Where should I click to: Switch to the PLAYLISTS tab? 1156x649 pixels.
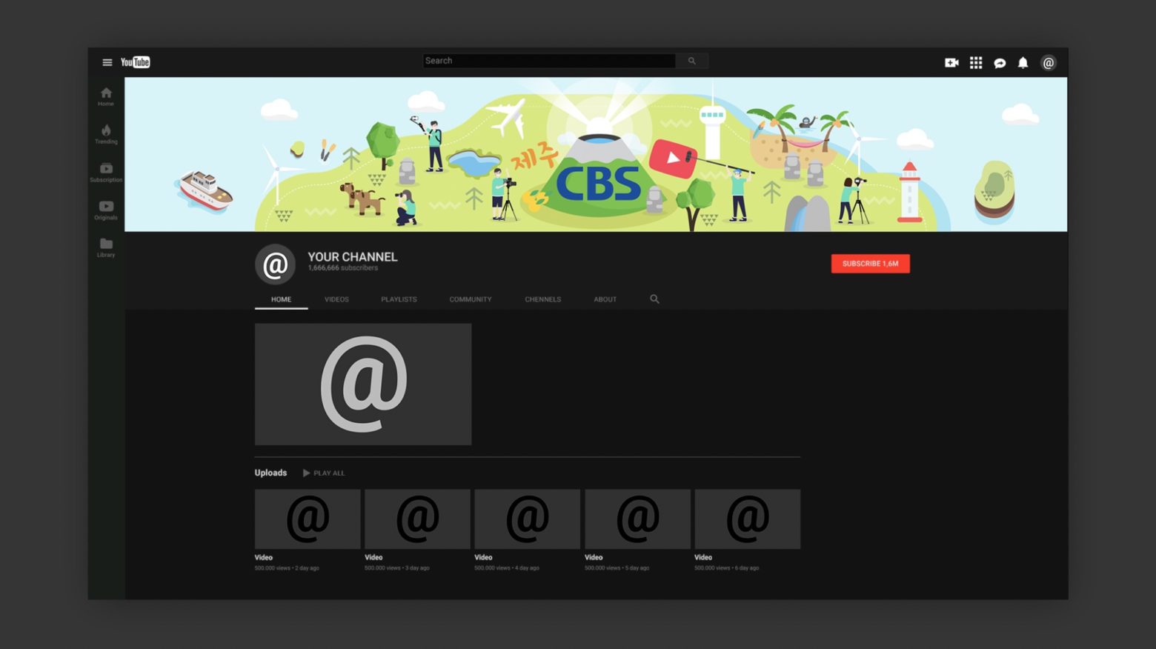[399, 299]
